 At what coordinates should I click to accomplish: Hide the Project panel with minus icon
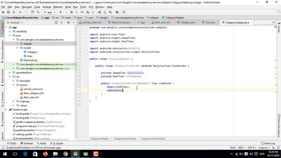coord(74,22)
